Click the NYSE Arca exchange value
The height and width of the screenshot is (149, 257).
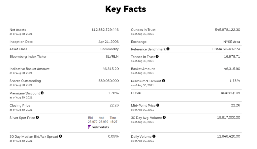pos(231,42)
